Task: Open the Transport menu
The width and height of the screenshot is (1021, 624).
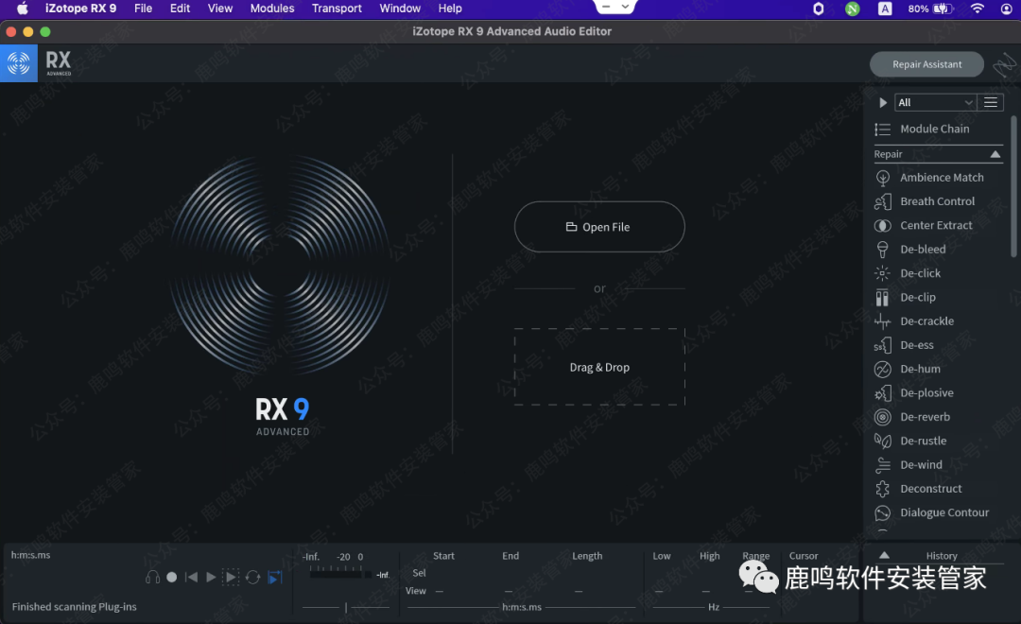Action: coord(337,9)
